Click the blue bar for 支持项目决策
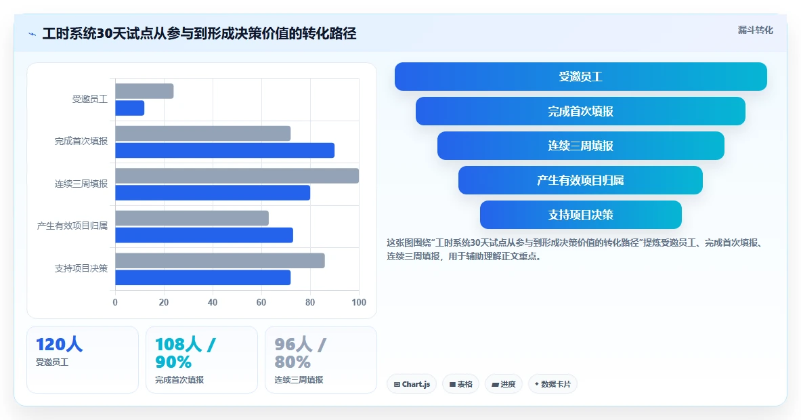 pyautogui.click(x=203, y=278)
